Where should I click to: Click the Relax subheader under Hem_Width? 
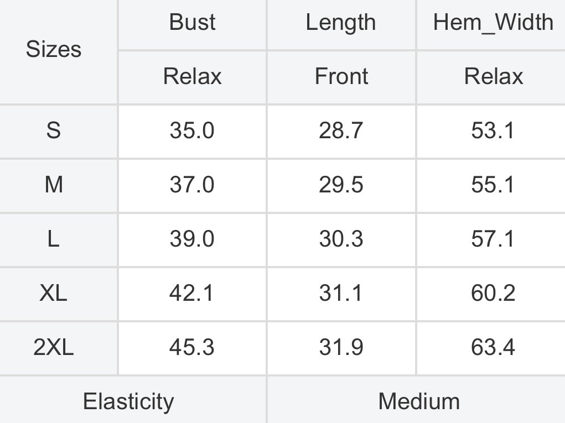coord(493,76)
